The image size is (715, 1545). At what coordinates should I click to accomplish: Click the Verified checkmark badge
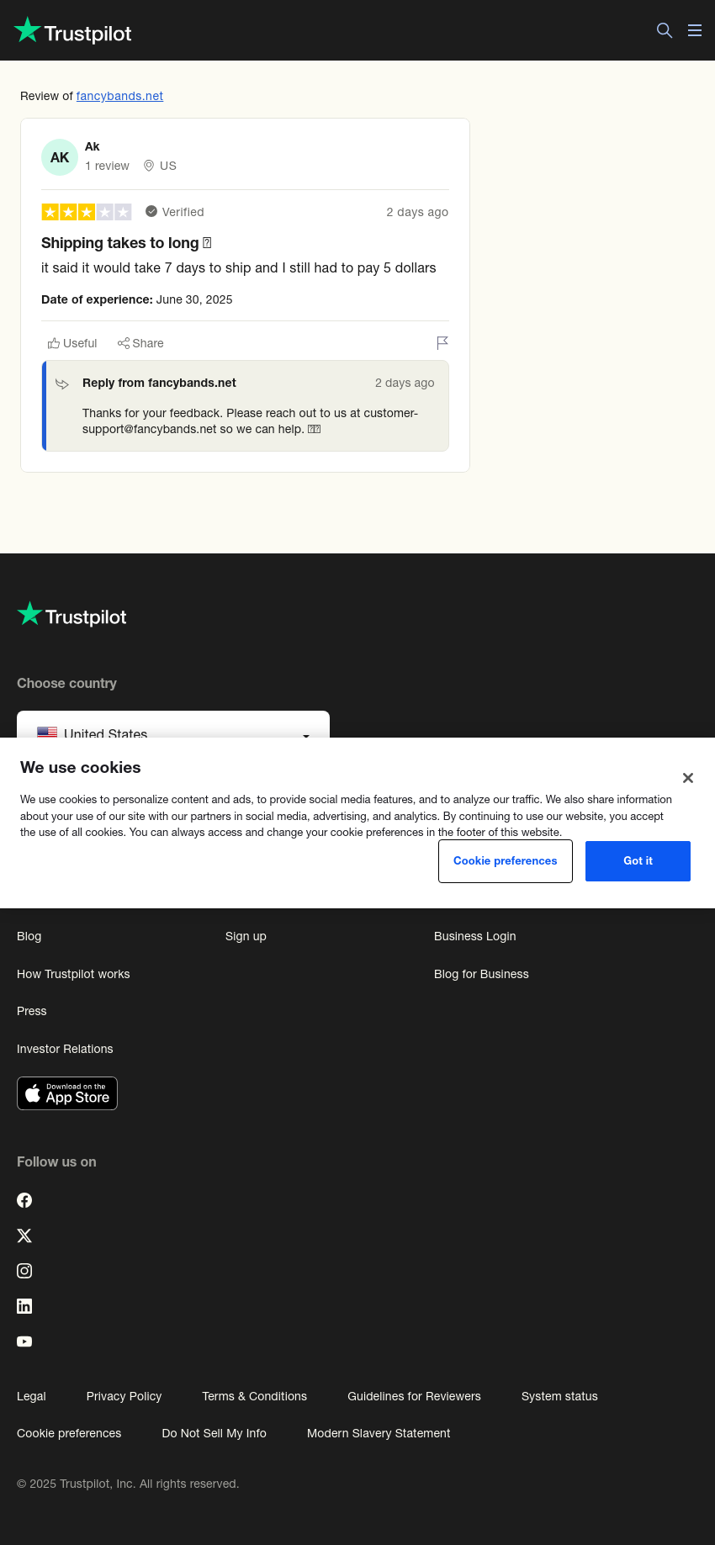pos(151,212)
